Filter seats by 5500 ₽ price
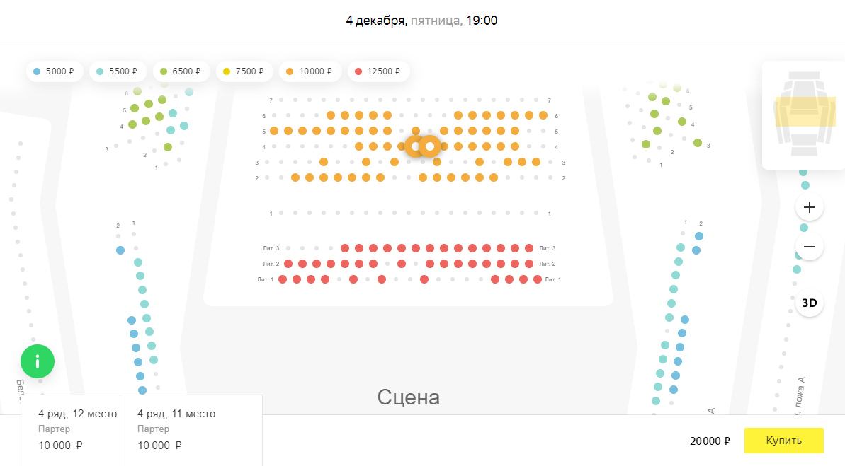This screenshot has width=845, height=466. point(118,71)
